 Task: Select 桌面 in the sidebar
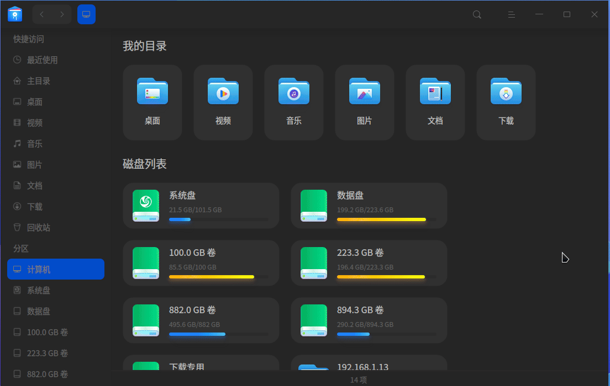(56, 102)
